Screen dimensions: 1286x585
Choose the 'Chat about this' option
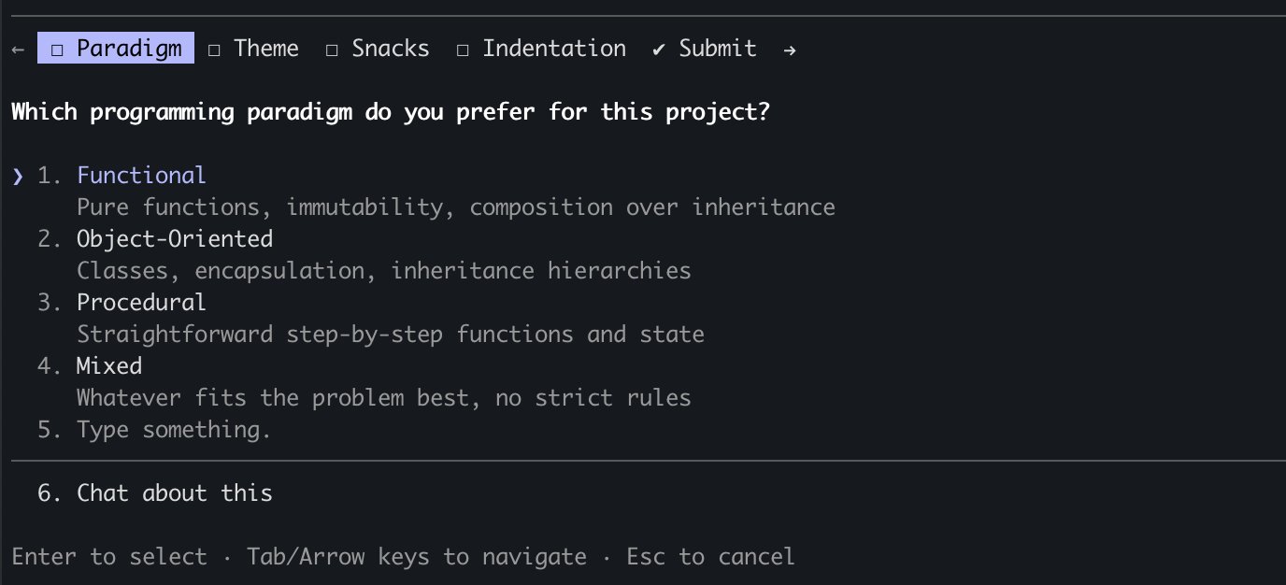pyautogui.click(x=174, y=492)
